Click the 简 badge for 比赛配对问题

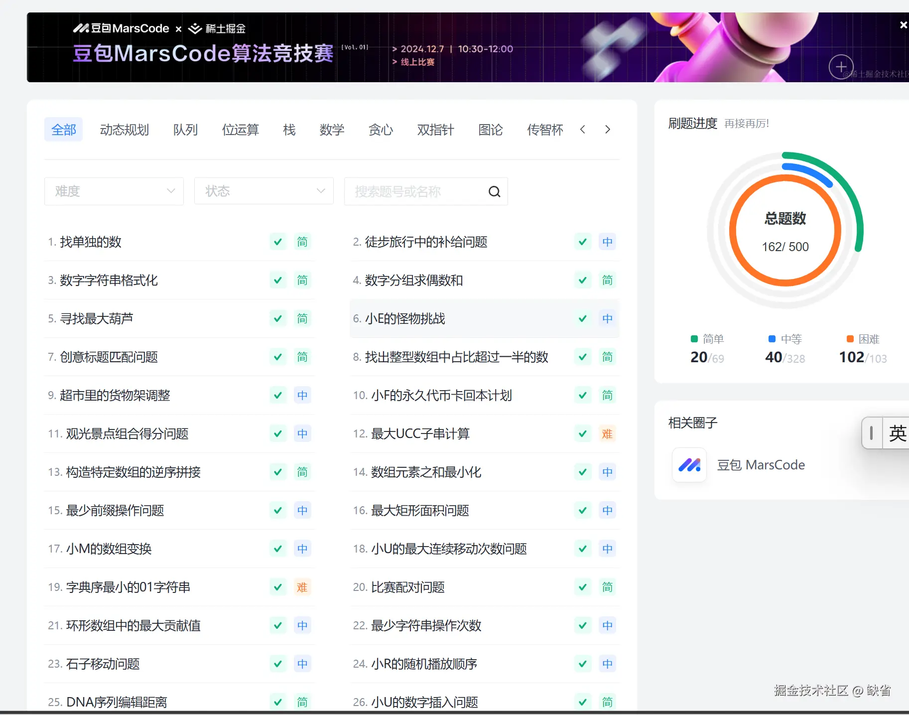click(607, 587)
